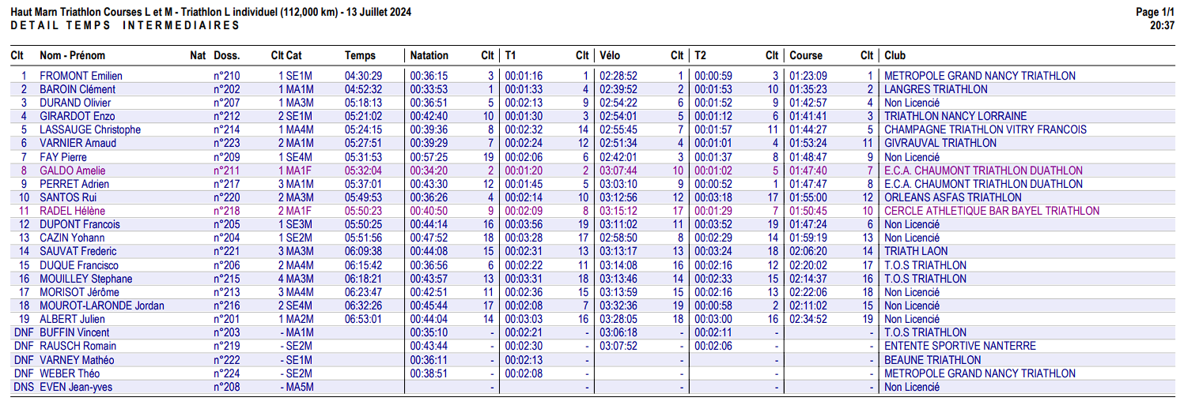Click the name FAY Pierre

tap(62, 157)
